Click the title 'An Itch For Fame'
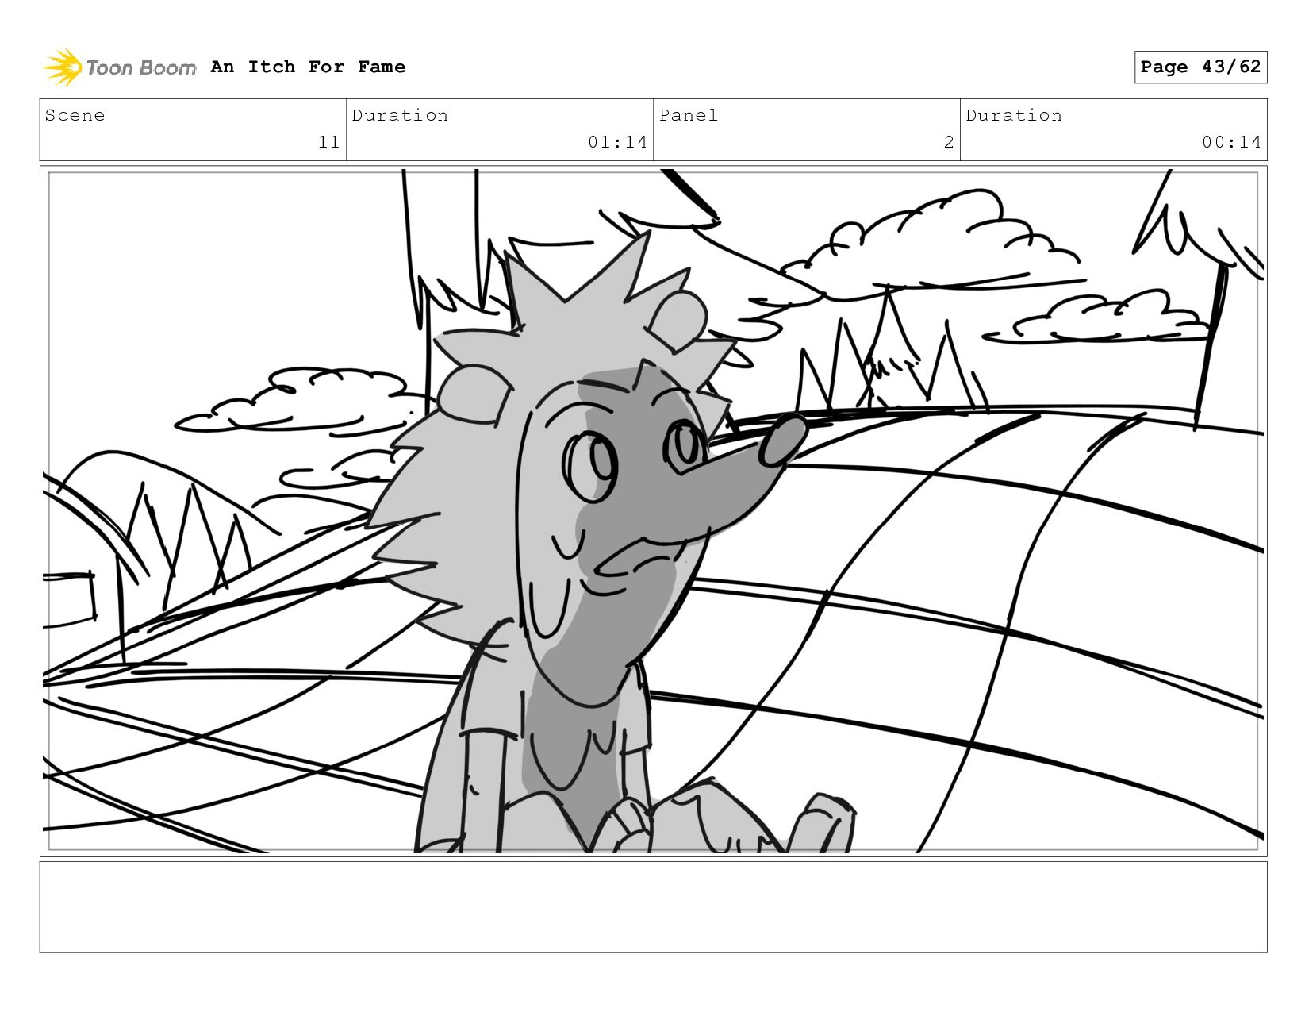The width and height of the screenshot is (1309, 1012). pyautogui.click(x=308, y=67)
